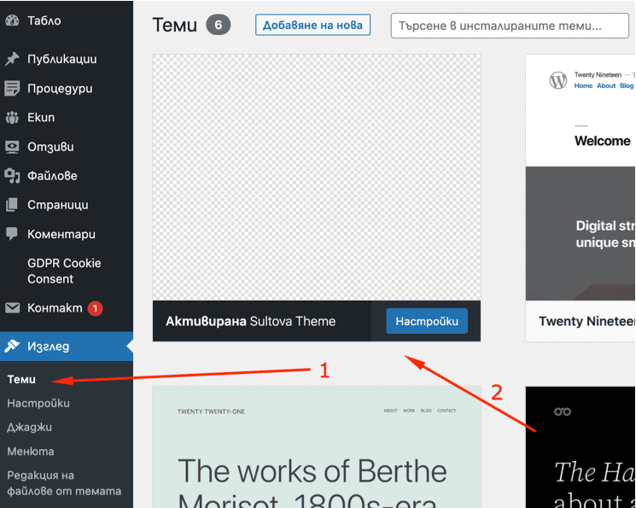Open Настройки under the Изглед submenu

point(38,403)
